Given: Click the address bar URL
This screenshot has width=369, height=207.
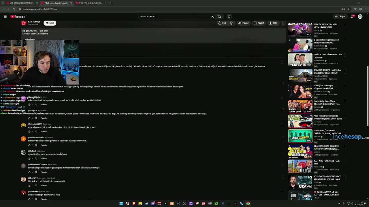Looking at the screenshot, I should [39, 9].
